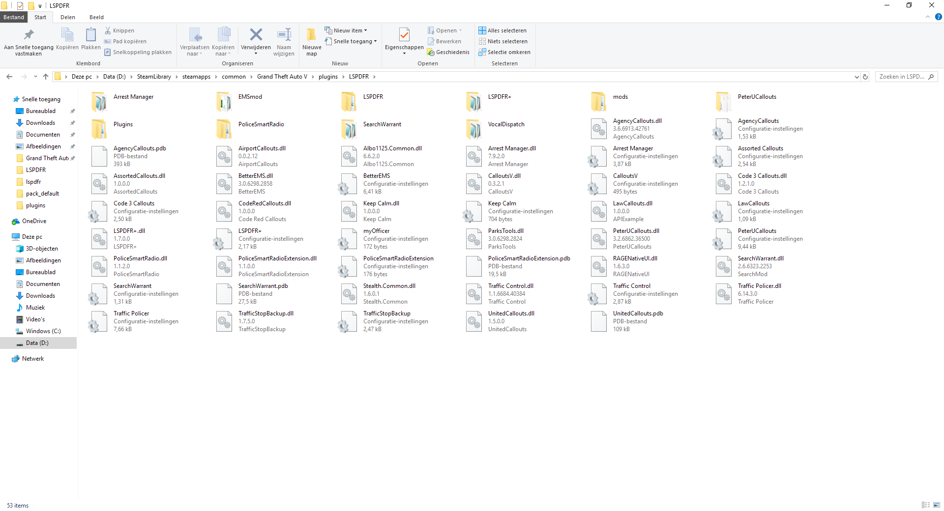Expand address bar history dropdown
Viewport: 944px width, 511px height.
(x=857, y=77)
